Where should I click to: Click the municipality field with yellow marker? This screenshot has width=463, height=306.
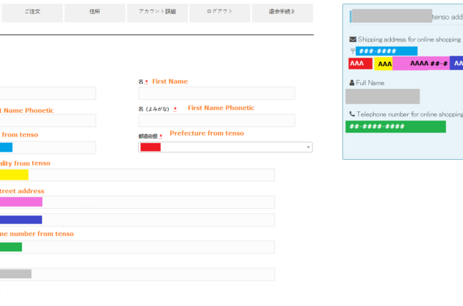(136, 175)
